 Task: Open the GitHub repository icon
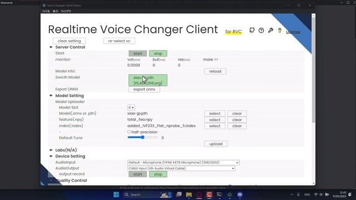point(252,31)
